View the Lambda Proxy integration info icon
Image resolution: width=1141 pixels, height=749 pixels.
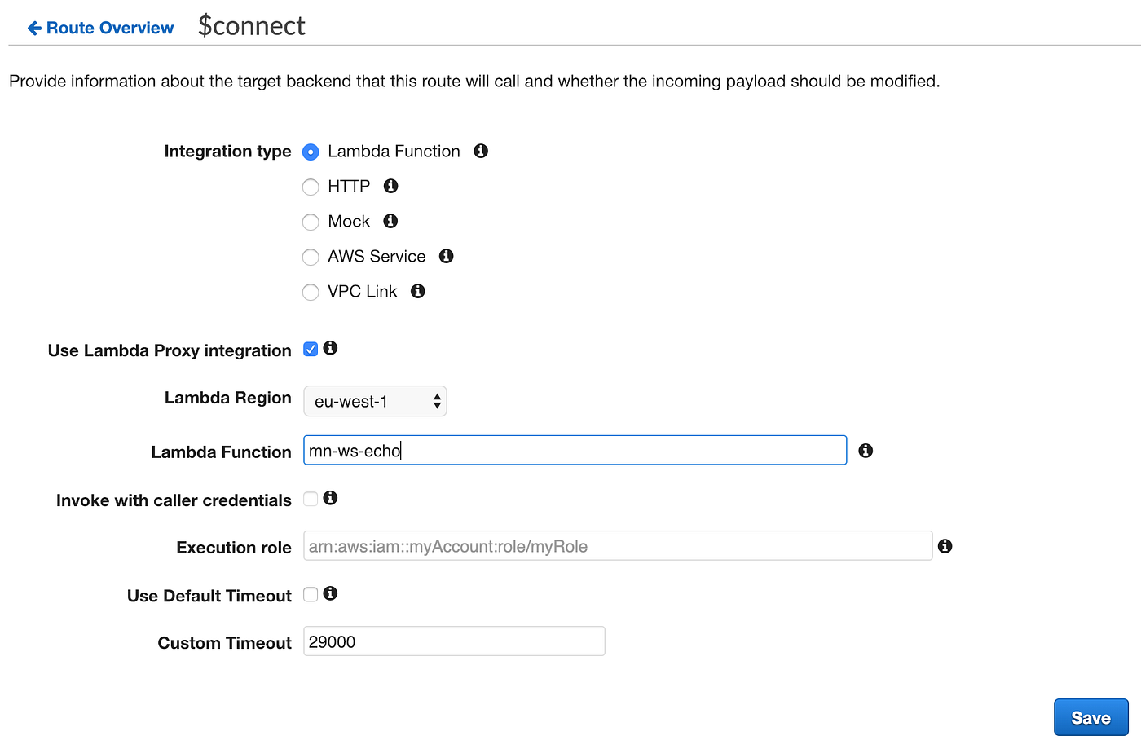331,348
